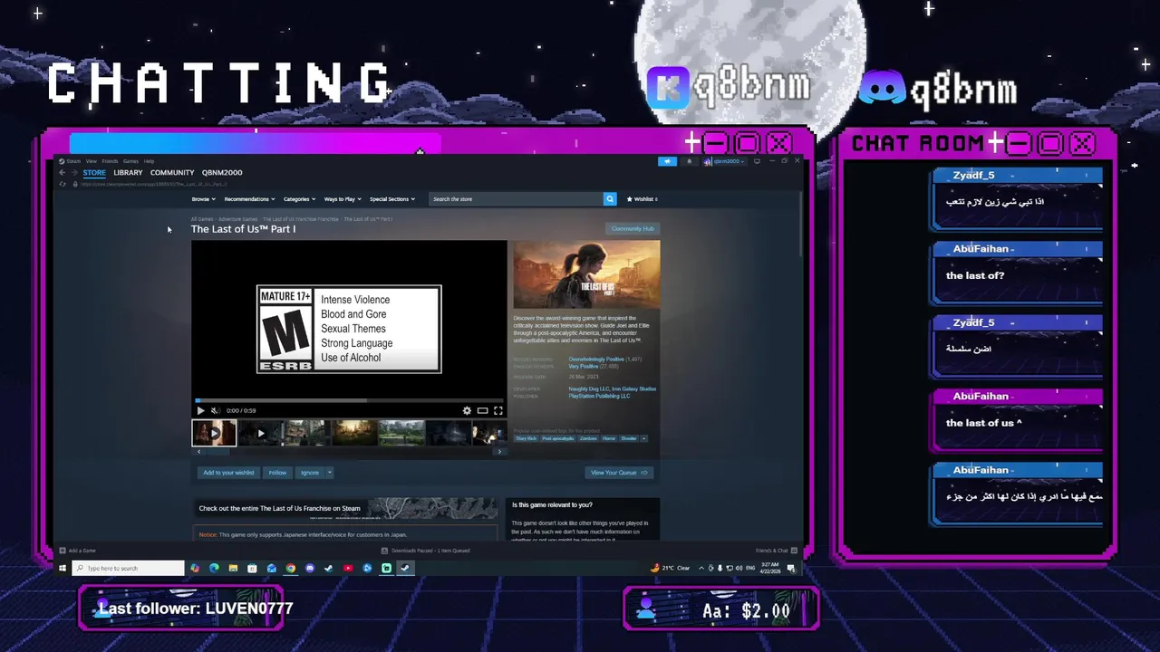Click the Zombies tag
Image resolution: width=1160 pixels, height=652 pixels.
588,438
